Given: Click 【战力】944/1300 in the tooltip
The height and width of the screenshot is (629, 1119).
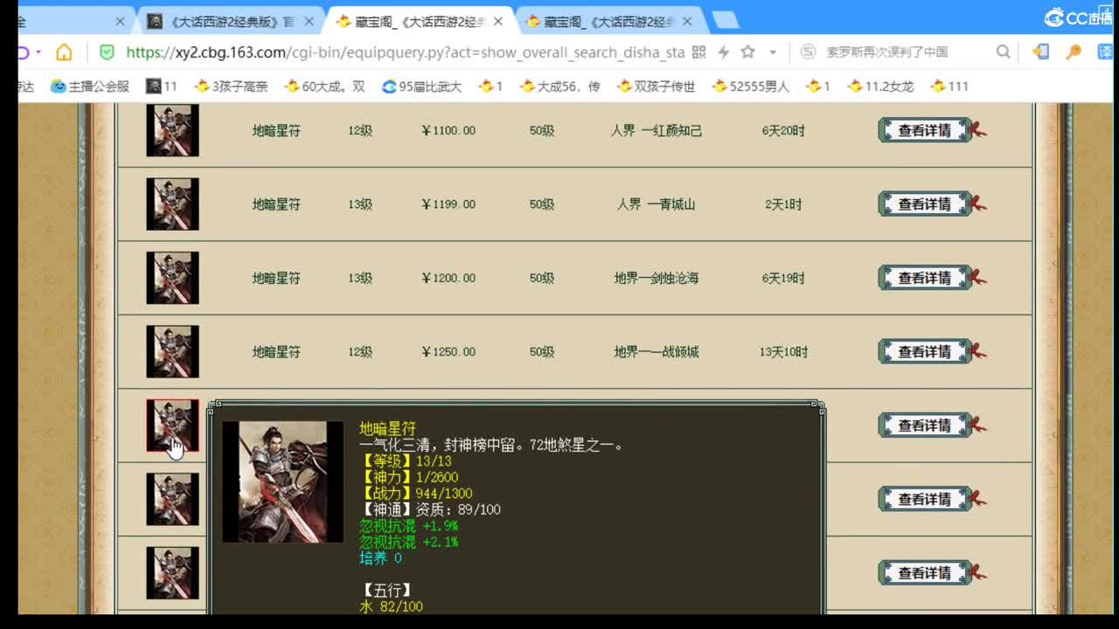Looking at the screenshot, I should [416, 494].
